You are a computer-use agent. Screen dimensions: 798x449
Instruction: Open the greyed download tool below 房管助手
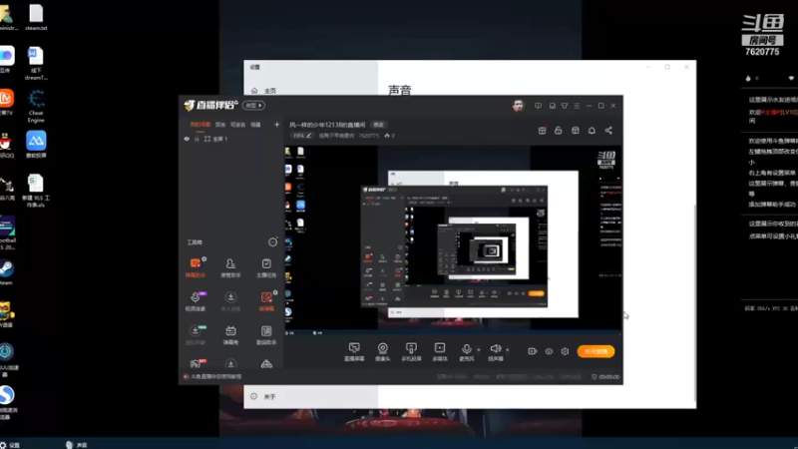click(x=230, y=301)
